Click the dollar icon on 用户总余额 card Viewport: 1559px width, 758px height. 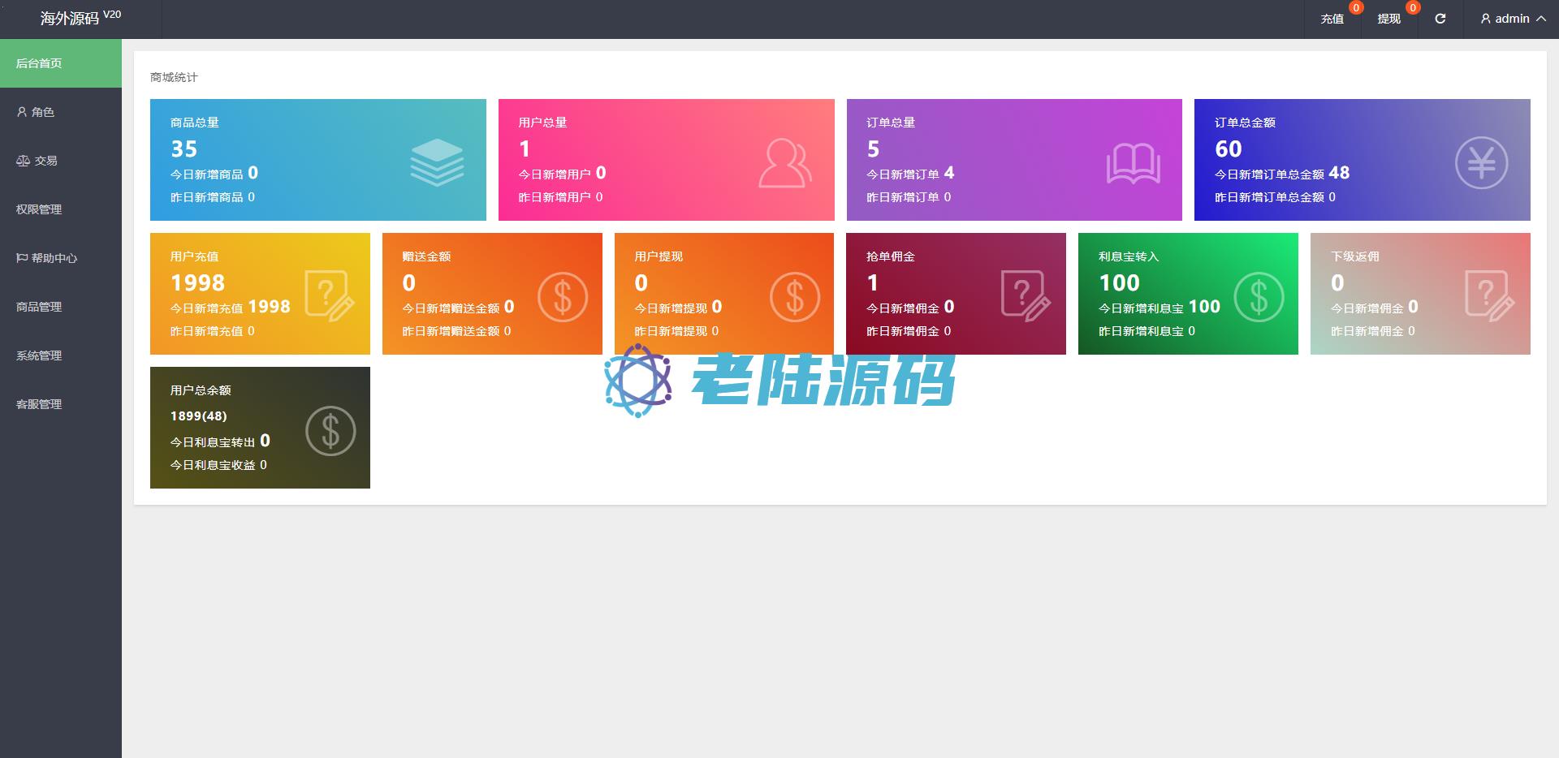click(330, 431)
